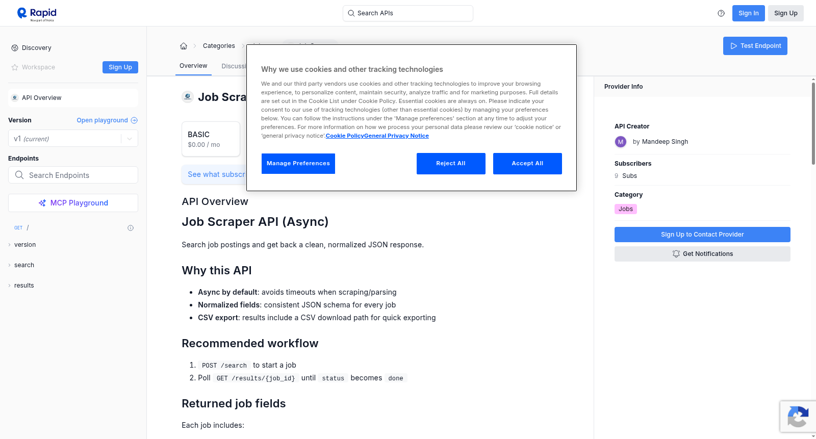Switch to the Overview tab
This screenshot has height=439, width=816.
193,66
